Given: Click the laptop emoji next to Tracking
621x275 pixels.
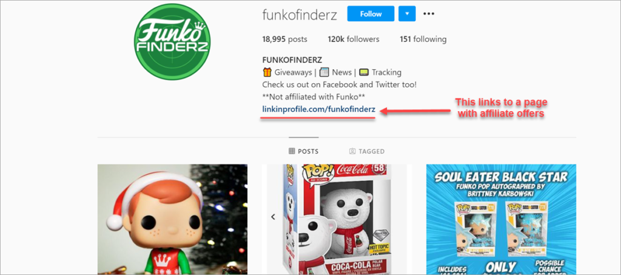Looking at the screenshot, I should (364, 72).
